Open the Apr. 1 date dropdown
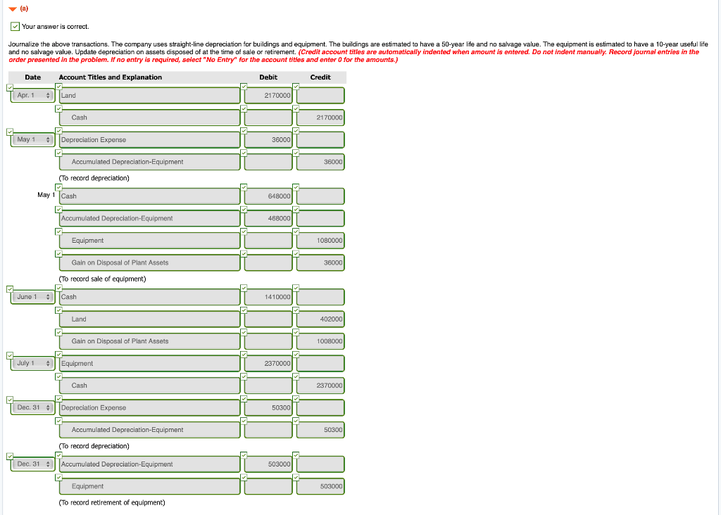This screenshot has height=515, width=721. (x=32, y=94)
